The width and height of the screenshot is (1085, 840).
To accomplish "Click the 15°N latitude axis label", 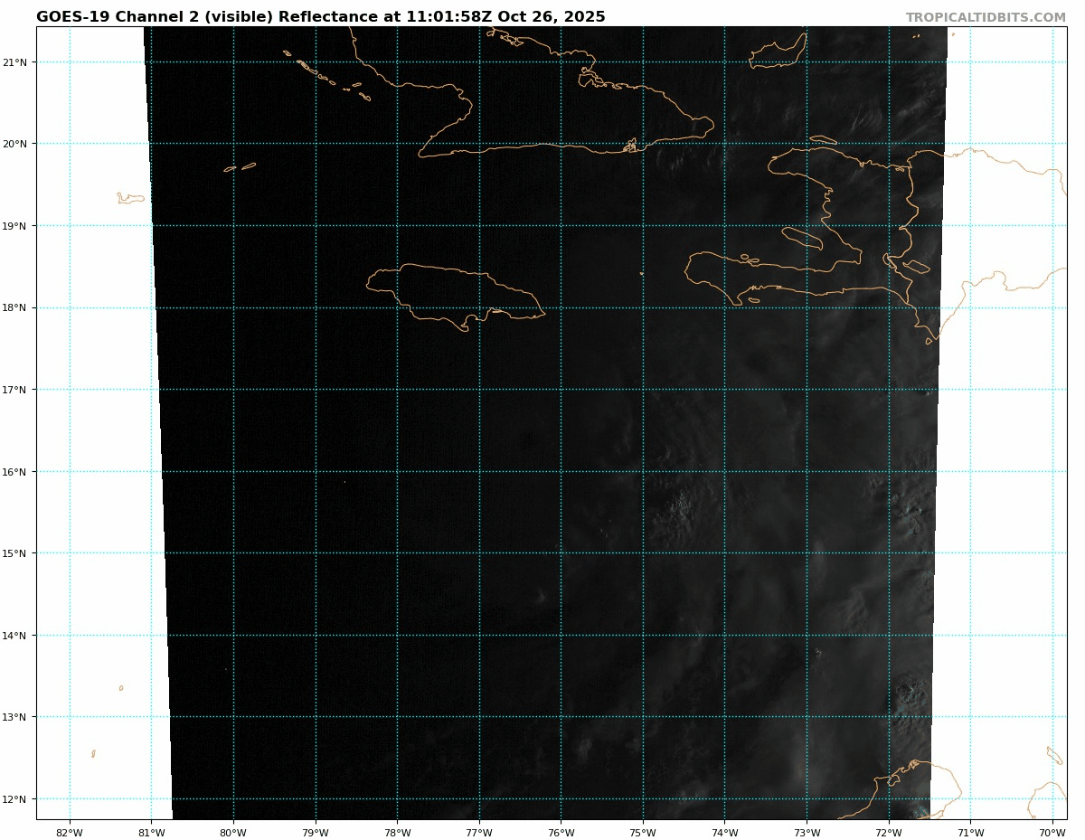I will click(x=17, y=553).
